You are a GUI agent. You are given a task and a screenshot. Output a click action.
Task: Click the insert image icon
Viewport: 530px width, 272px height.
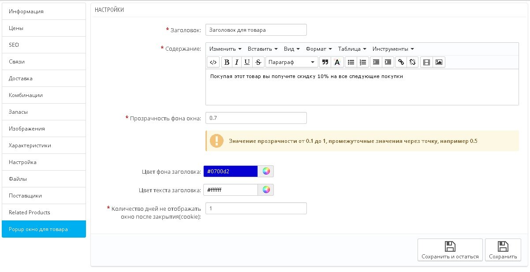(x=439, y=62)
